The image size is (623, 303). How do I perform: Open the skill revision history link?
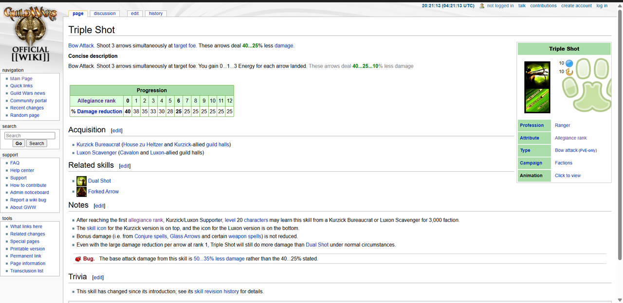coord(217,292)
